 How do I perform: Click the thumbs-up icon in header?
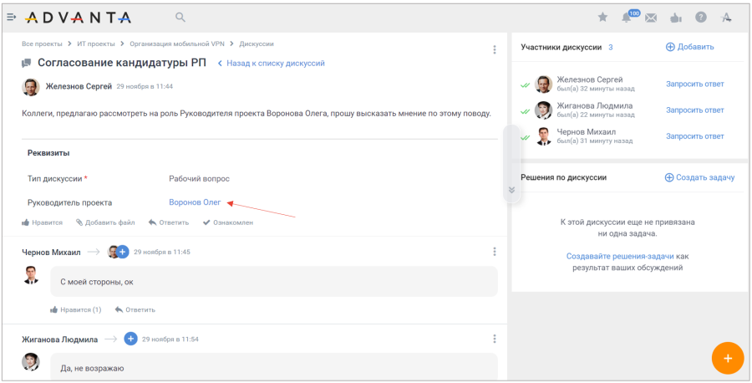click(x=676, y=18)
